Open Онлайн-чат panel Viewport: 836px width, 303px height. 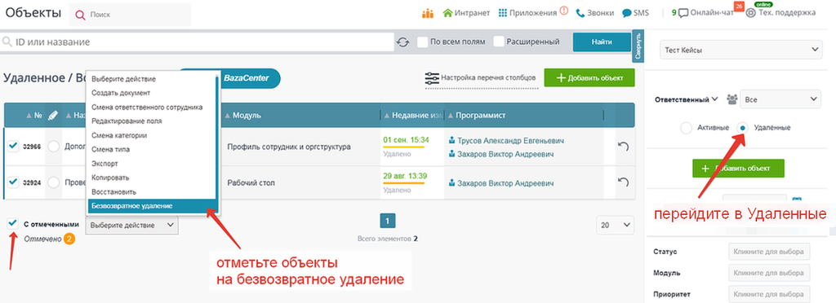pos(706,13)
